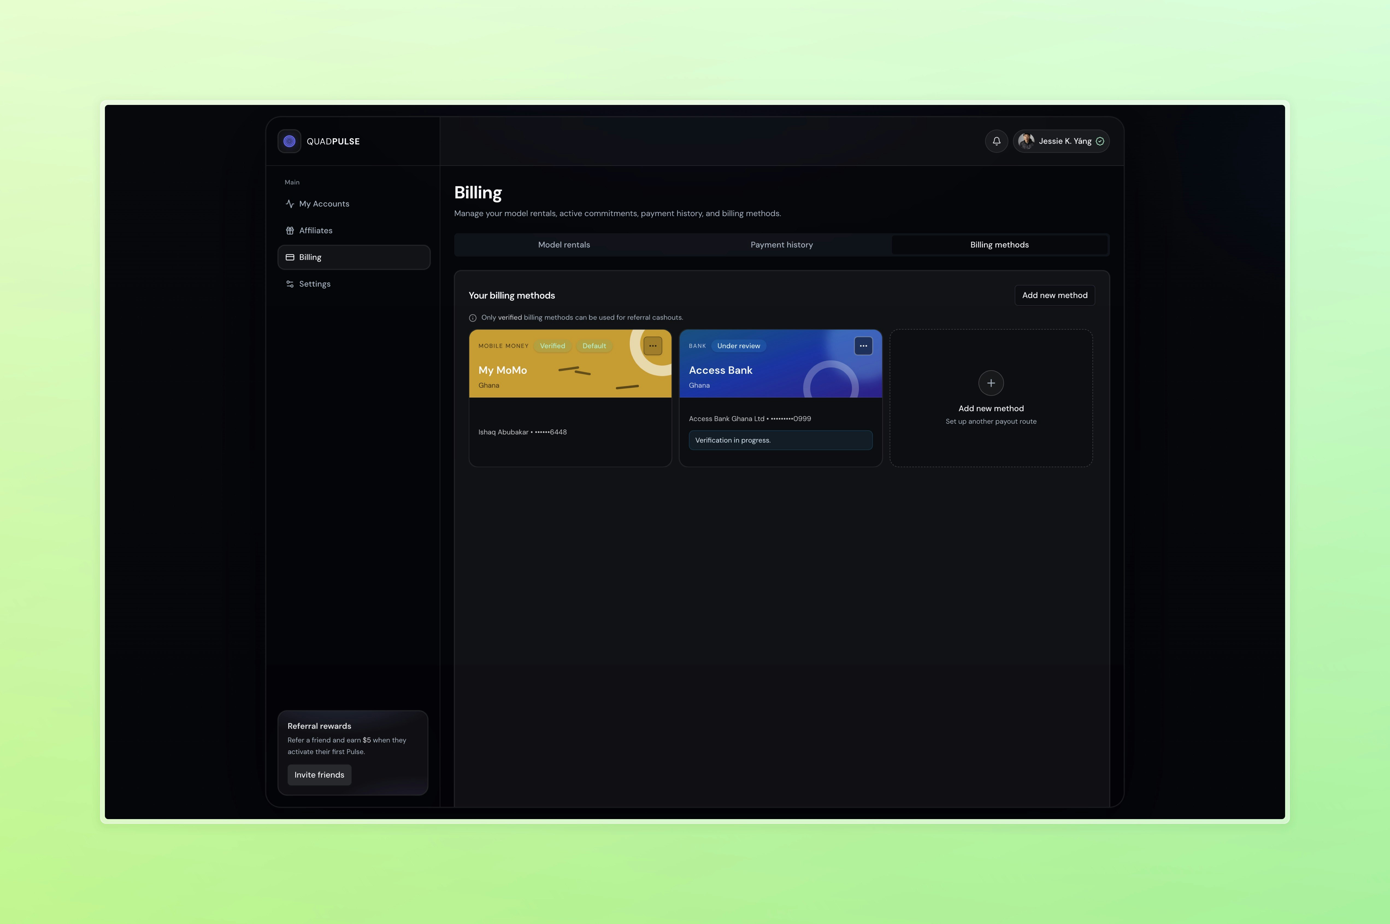Open Affiliates in the sidebar

point(316,230)
